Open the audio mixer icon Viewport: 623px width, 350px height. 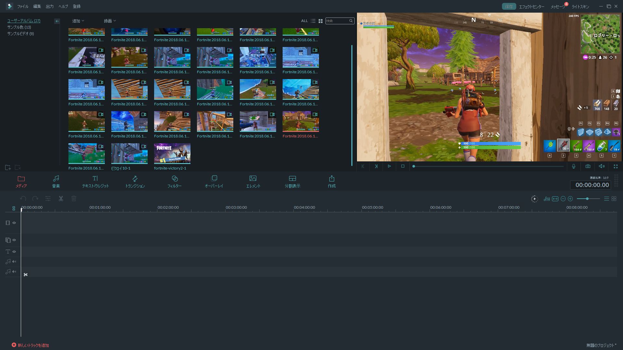tap(547, 199)
